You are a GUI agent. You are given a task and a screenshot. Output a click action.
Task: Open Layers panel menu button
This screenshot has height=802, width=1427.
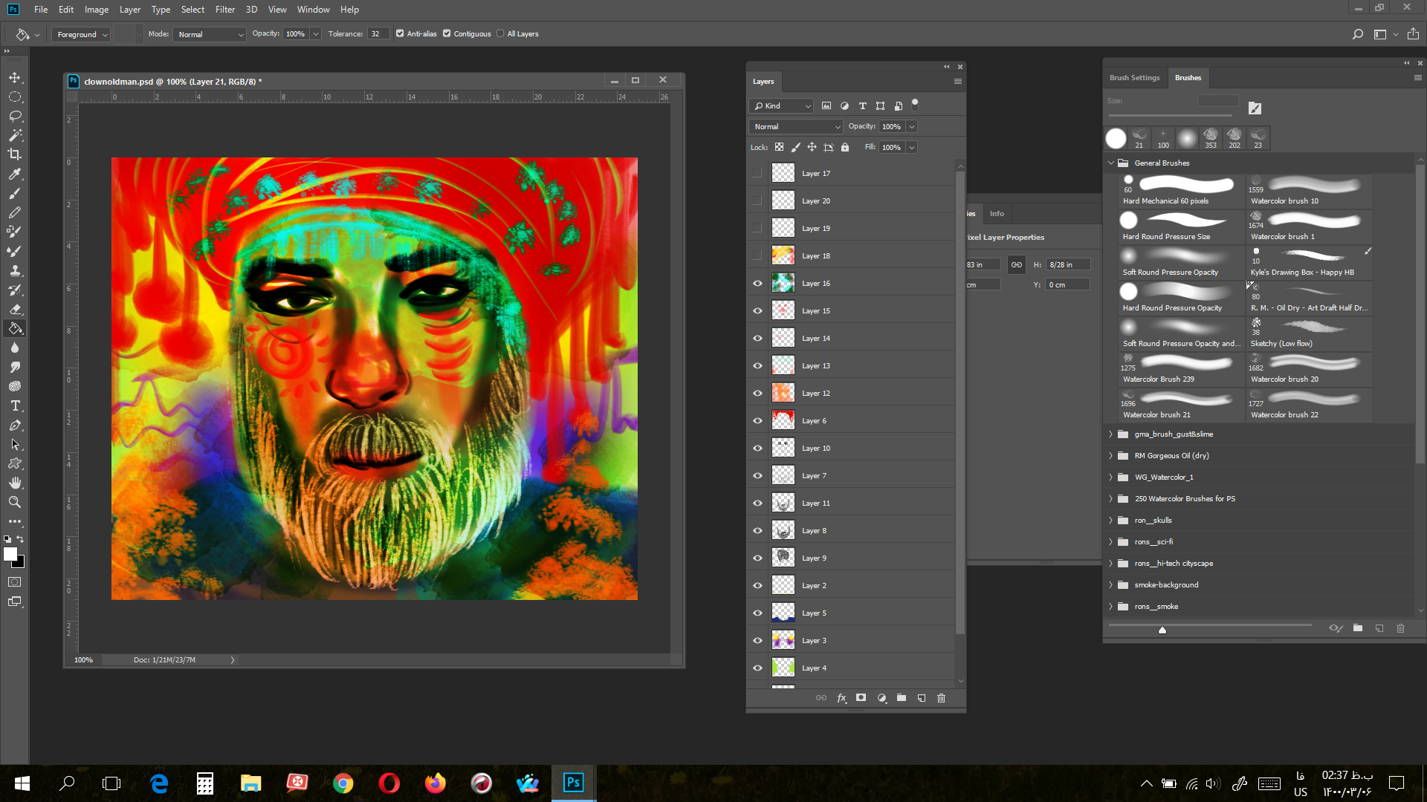tap(958, 82)
